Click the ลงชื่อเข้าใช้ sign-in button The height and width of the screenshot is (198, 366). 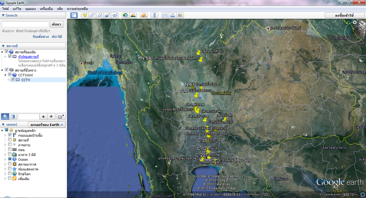pos(345,15)
